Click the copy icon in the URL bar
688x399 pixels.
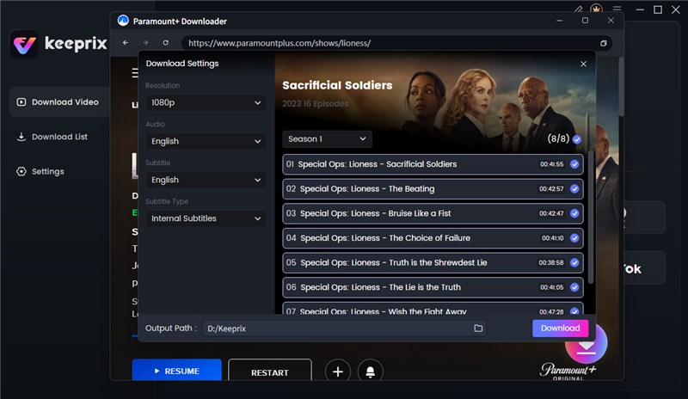click(x=604, y=43)
